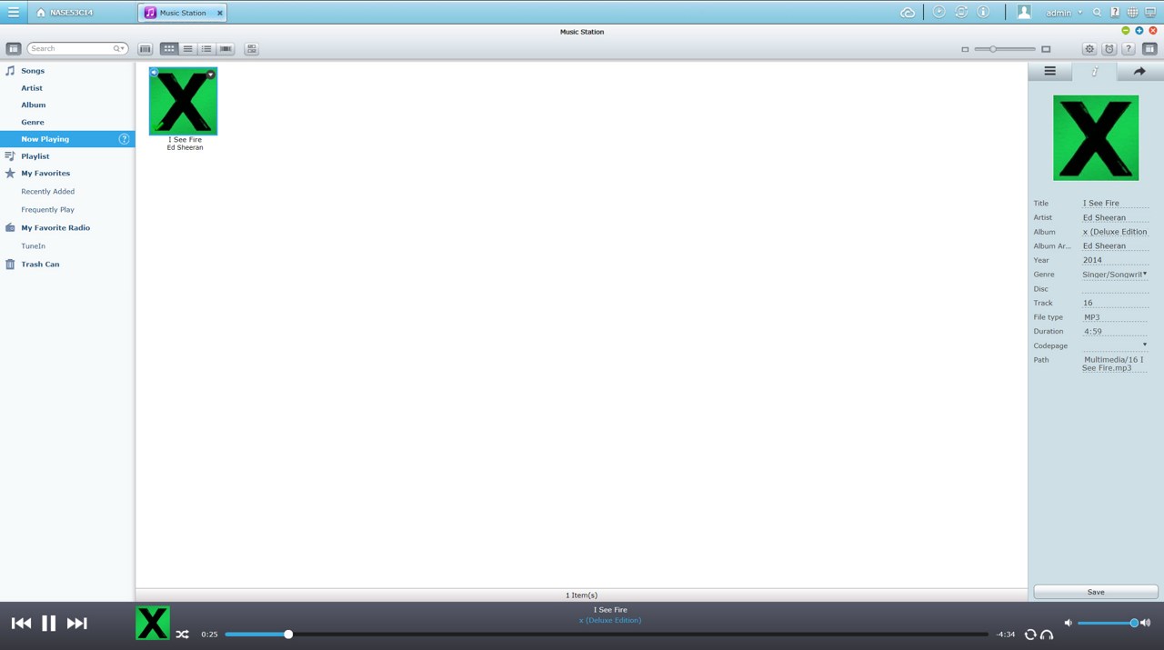Click the large thumbnail size icon
Image resolution: width=1164 pixels, height=650 pixels.
pos(1046,49)
